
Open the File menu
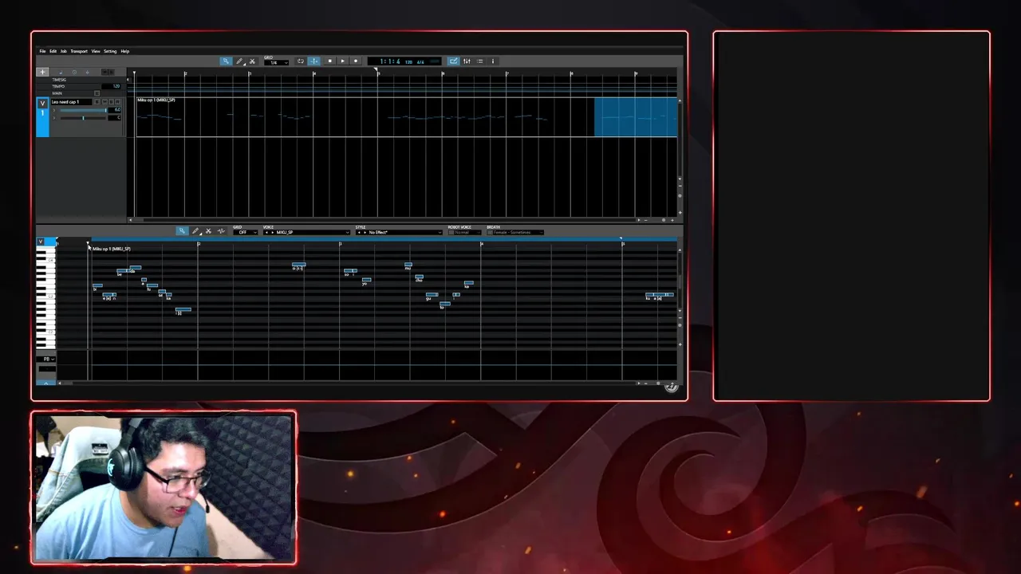(x=42, y=51)
